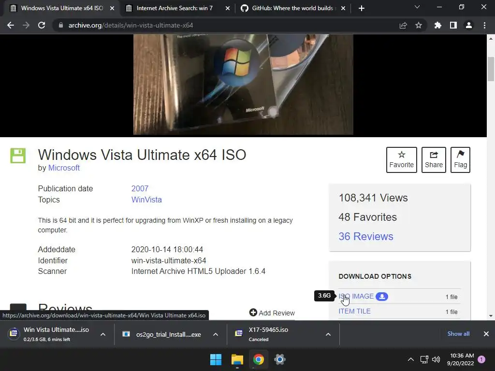Screen dimensions: 495x371
Task: Open the clock showing 10:36 AM
Action: pyautogui.click(x=461, y=359)
